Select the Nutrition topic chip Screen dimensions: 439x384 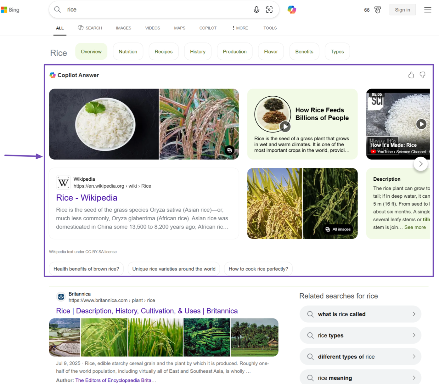click(x=128, y=52)
